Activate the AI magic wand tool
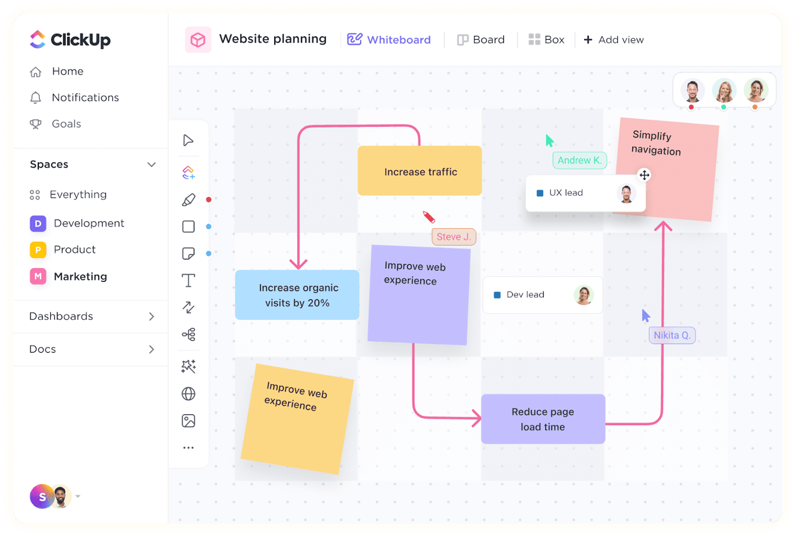The image size is (796, 537). pyautogui.click(x=188, y=366)
